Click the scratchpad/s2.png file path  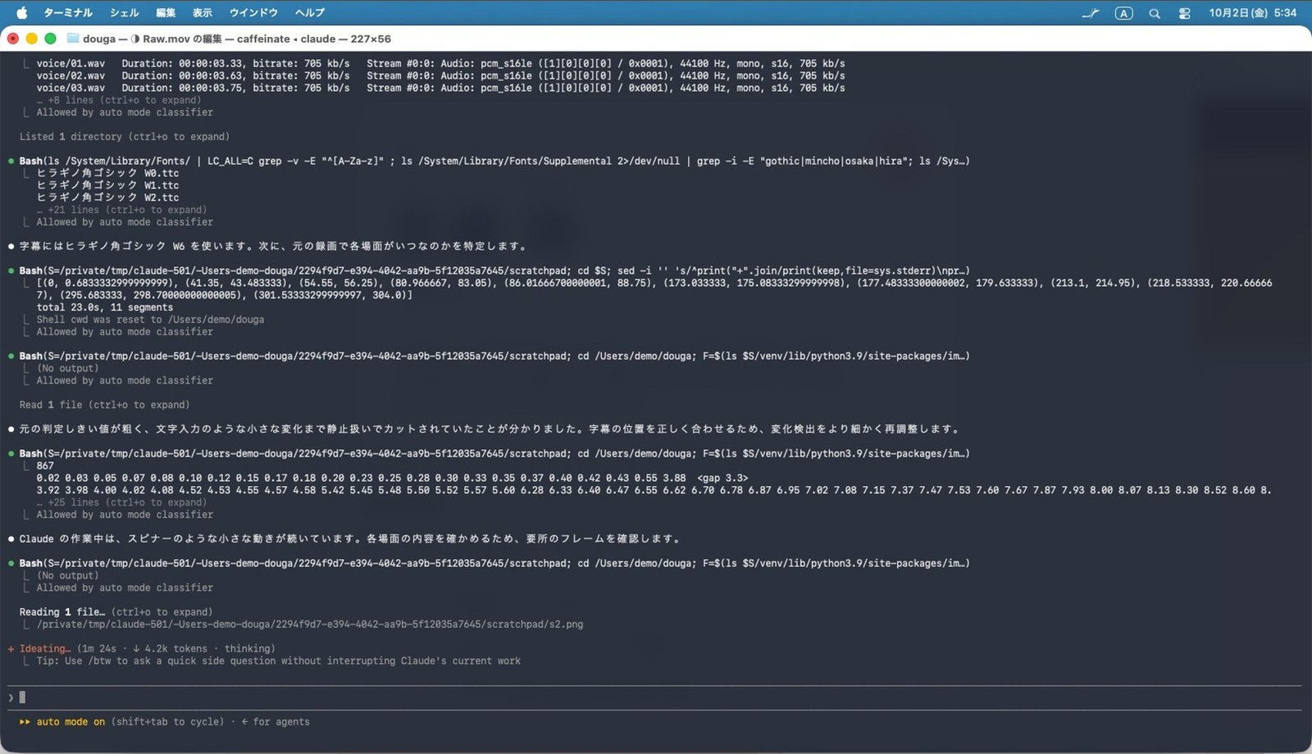310,625
